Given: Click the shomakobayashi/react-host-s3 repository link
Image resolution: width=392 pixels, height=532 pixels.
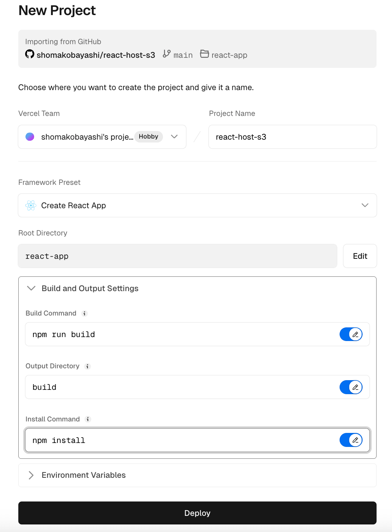Looking at the screenshot, I should point(96,55).
